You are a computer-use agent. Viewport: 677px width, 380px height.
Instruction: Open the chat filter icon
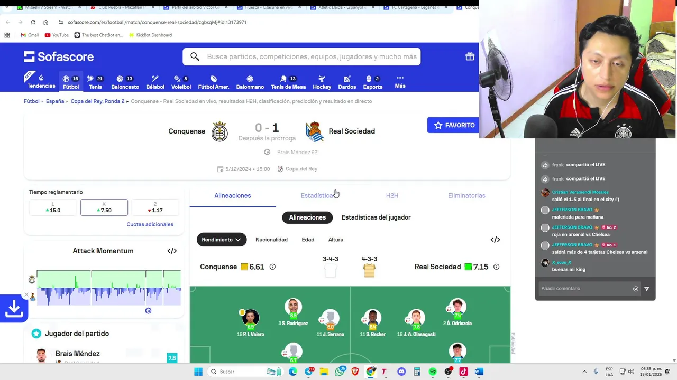click(646, 289)
